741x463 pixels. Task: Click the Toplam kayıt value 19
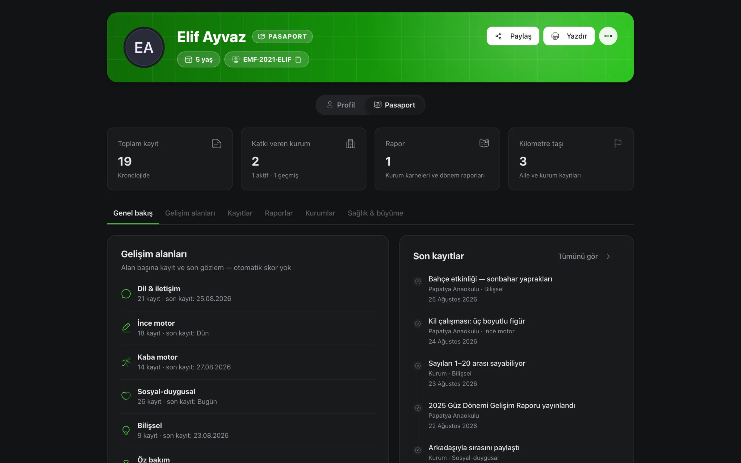pyautogui.click(x=125, y=161)
